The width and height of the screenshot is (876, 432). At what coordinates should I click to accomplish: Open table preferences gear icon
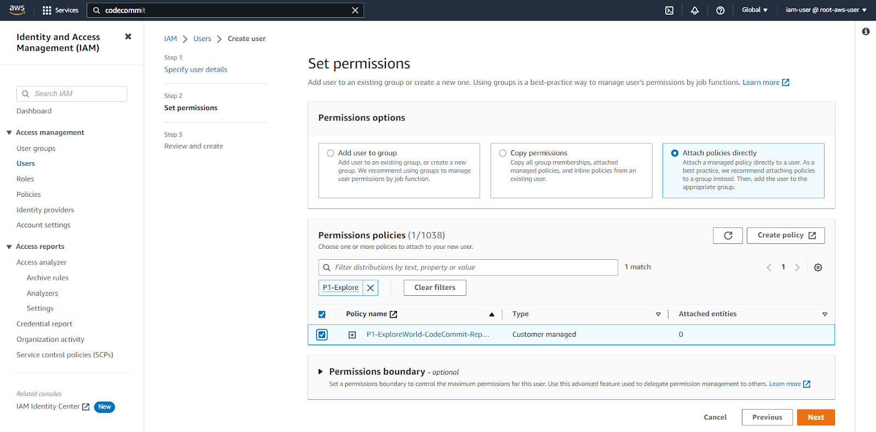(x=818, y=267)
